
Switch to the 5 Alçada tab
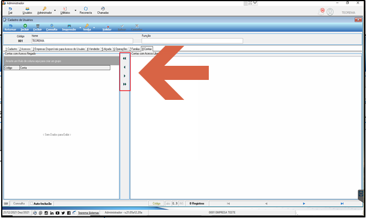(106, 49)
